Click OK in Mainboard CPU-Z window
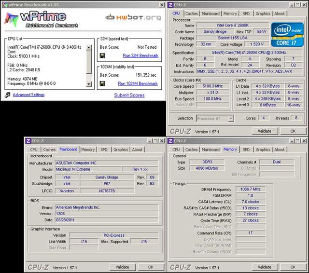The image size is (309, 273). 151,267
